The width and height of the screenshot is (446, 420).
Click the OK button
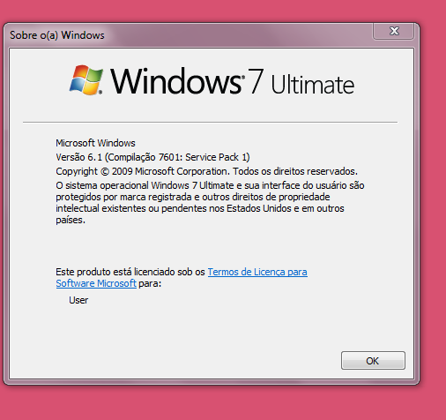coord(373,360)
